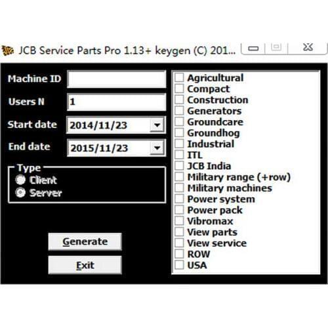Click the Generate button

(85, 241)
